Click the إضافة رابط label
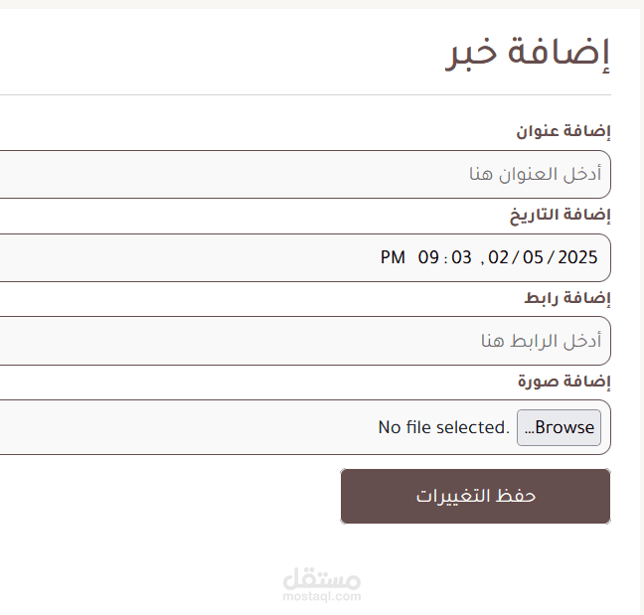 point(567,298)
